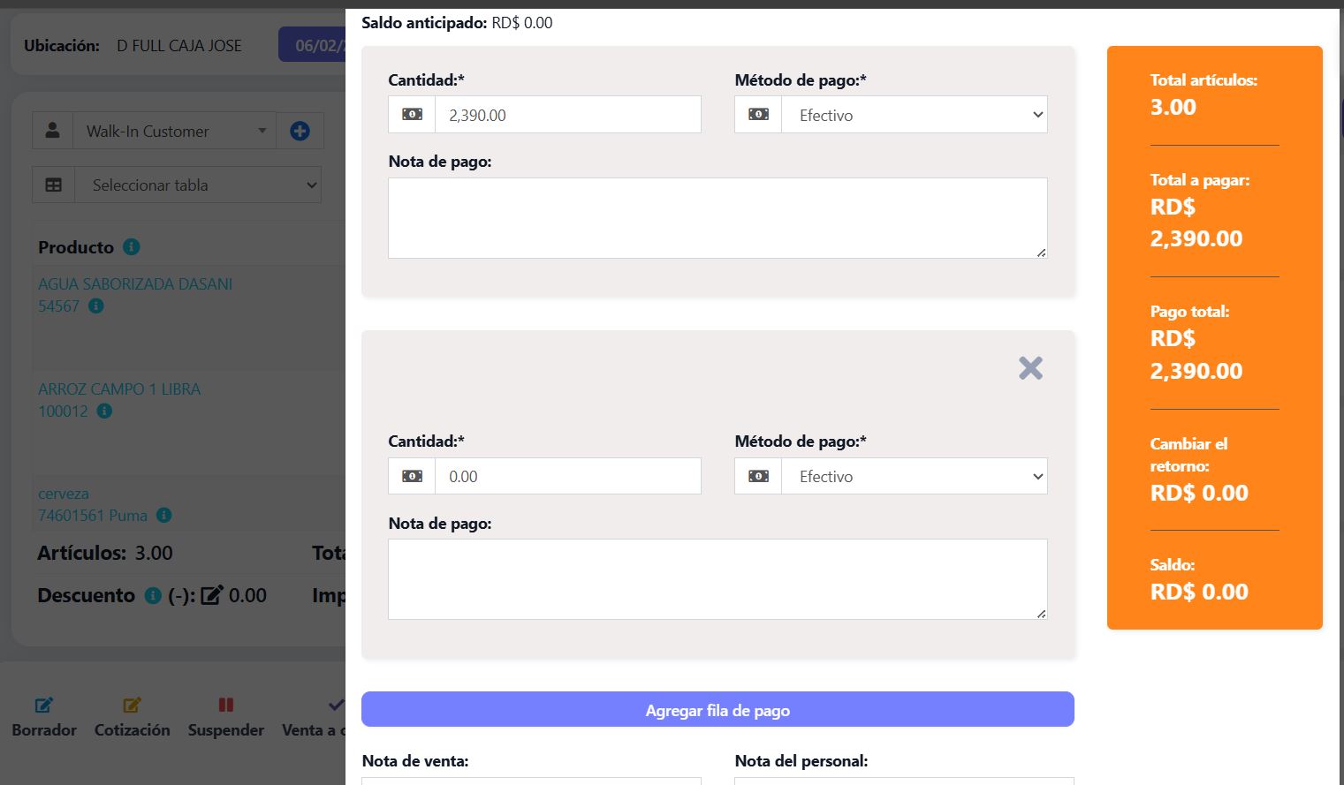Viewport: 1344px width, 785px height.
Task: Click the add customer plus icon
Action: (300, 131)
